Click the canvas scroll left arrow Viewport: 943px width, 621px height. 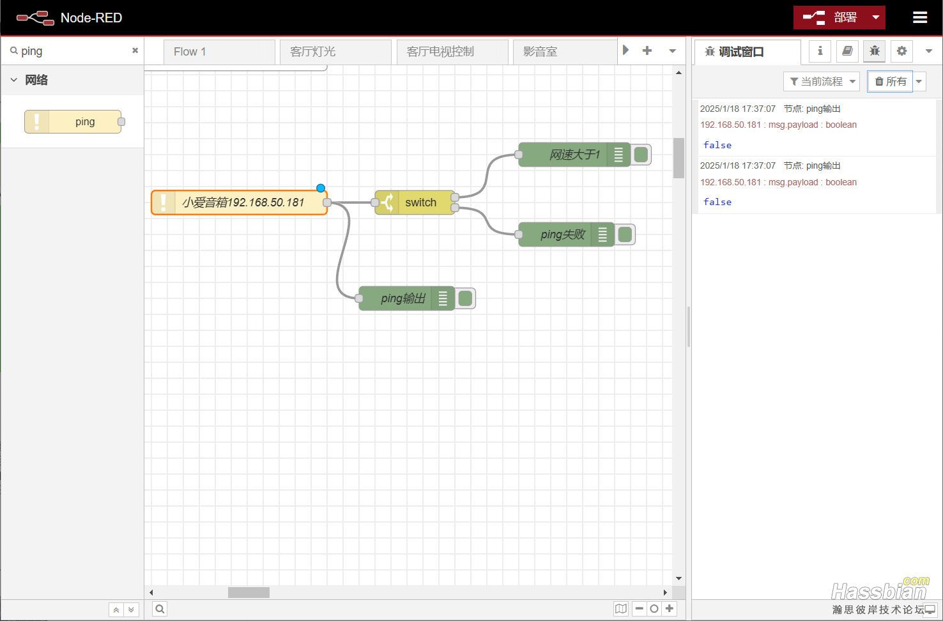click(x=151, y=592)
